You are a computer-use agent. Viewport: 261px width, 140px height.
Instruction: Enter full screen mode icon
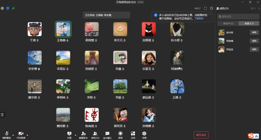(x=205, y=8)
